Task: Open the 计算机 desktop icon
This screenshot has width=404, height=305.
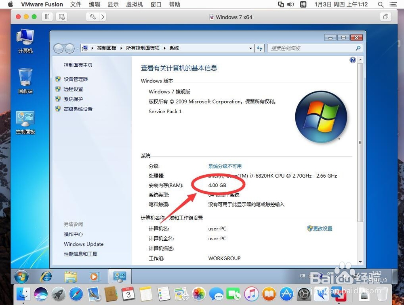Action: 25,41
